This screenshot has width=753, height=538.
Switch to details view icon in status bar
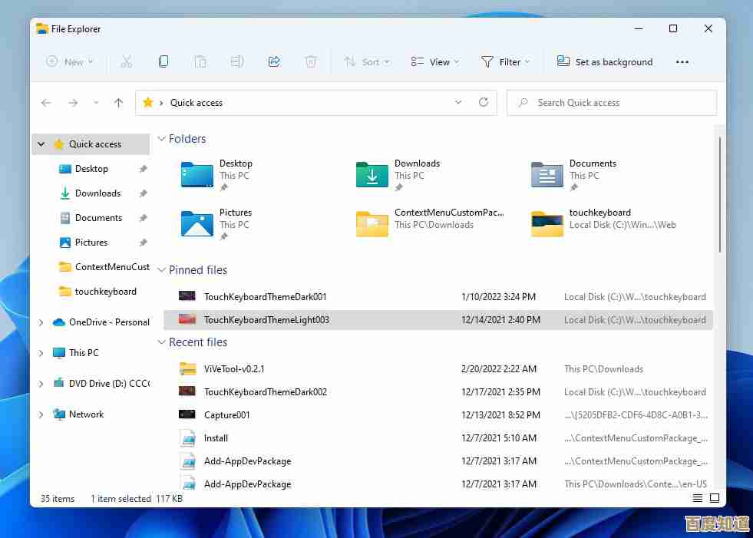(x=697, y=498)
